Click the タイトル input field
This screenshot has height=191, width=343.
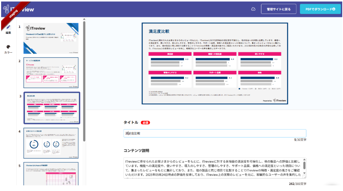tap(215, 133)
